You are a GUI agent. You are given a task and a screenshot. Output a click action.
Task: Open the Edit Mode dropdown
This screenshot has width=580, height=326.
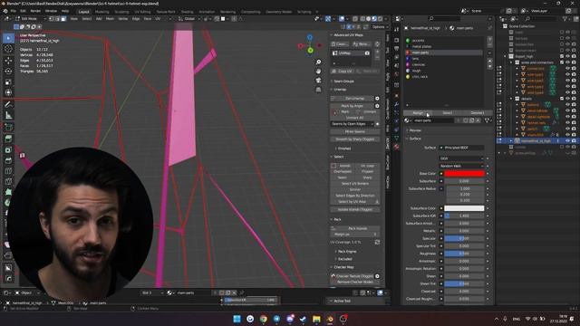[31, 18]
